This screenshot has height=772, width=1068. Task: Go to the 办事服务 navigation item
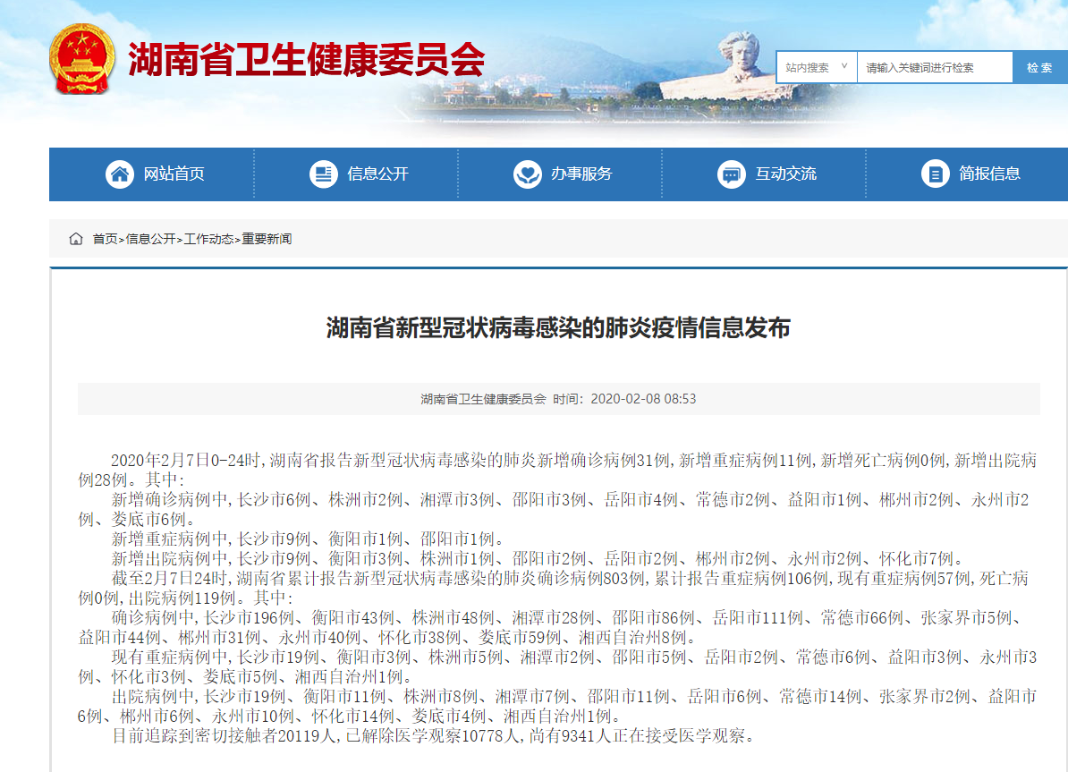(581, 174)
